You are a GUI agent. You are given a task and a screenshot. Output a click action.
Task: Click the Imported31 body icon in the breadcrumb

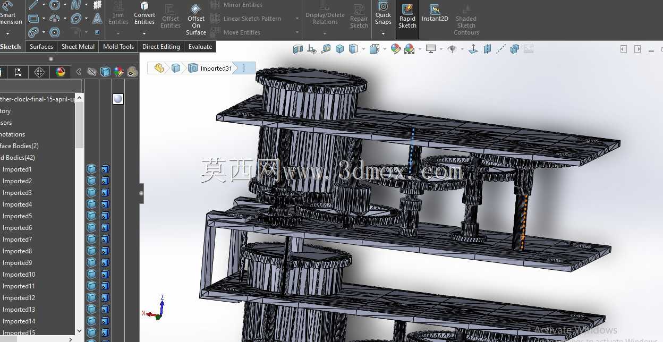[193, 68]
